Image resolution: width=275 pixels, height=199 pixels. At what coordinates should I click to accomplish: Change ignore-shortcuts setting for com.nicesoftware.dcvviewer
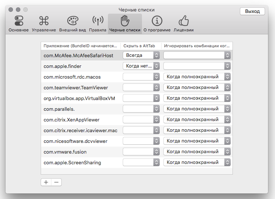197,141
